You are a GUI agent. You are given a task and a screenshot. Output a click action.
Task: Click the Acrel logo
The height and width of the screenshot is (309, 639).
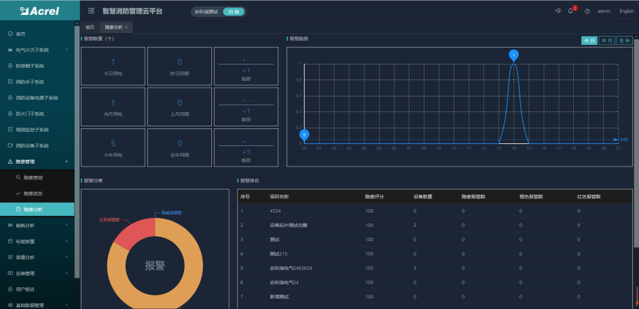tap(37, 11)
